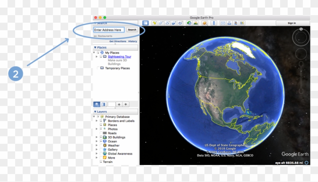This screenshot has height=182, width=318.
Task: Click the Places panel header label
Action: (x=101, y=47)
